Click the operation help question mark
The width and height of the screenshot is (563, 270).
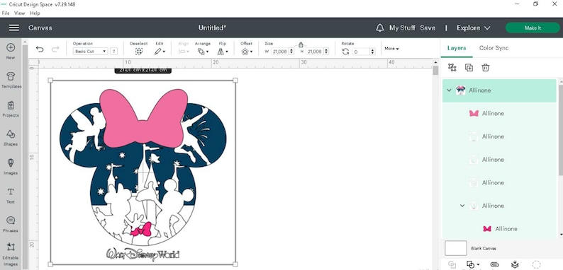tap(113, 51)
